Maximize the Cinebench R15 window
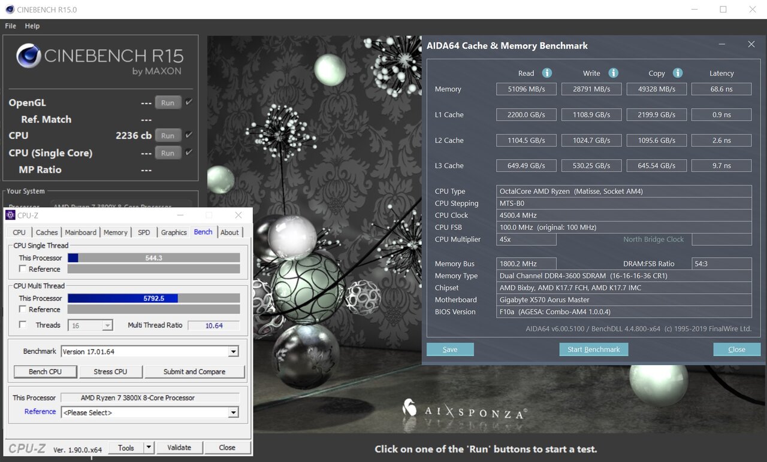The height and width of the screenshot is (462, 767). tap(723, 10)
